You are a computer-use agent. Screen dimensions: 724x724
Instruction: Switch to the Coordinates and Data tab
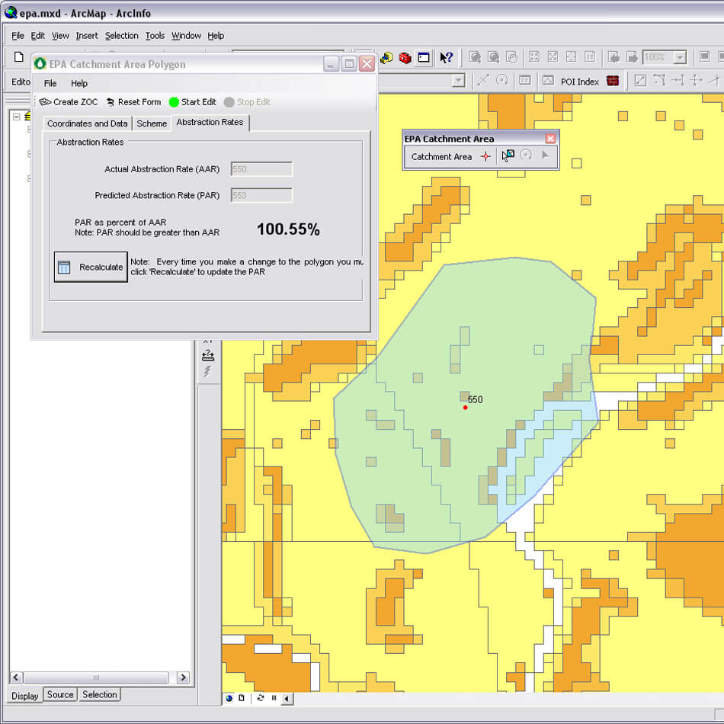pyautogui.click(x=87, y=123)
